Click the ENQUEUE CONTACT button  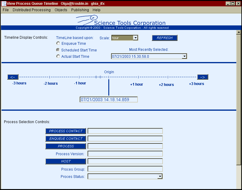coord(66,139)
